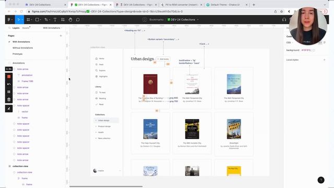The image size is (334, 188).
Task: Click the Bookmarks breadcrumb link
Action: (x=157, y=20)
